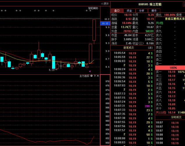Click the 外盘 78703 value
This screenshot has width=185, height=146.
(127, 31)
